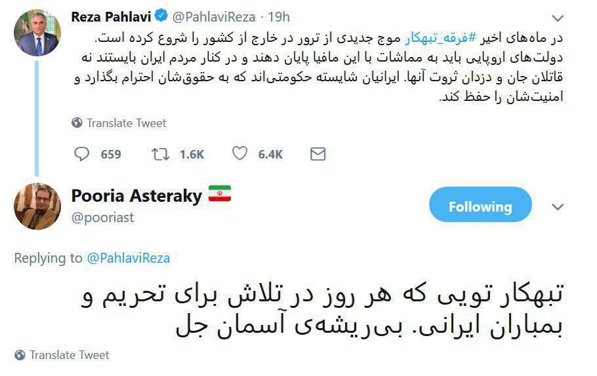Click the globe icon under Pooria's reply
Screen dimensions: 597x376
[x=20, y=355]
